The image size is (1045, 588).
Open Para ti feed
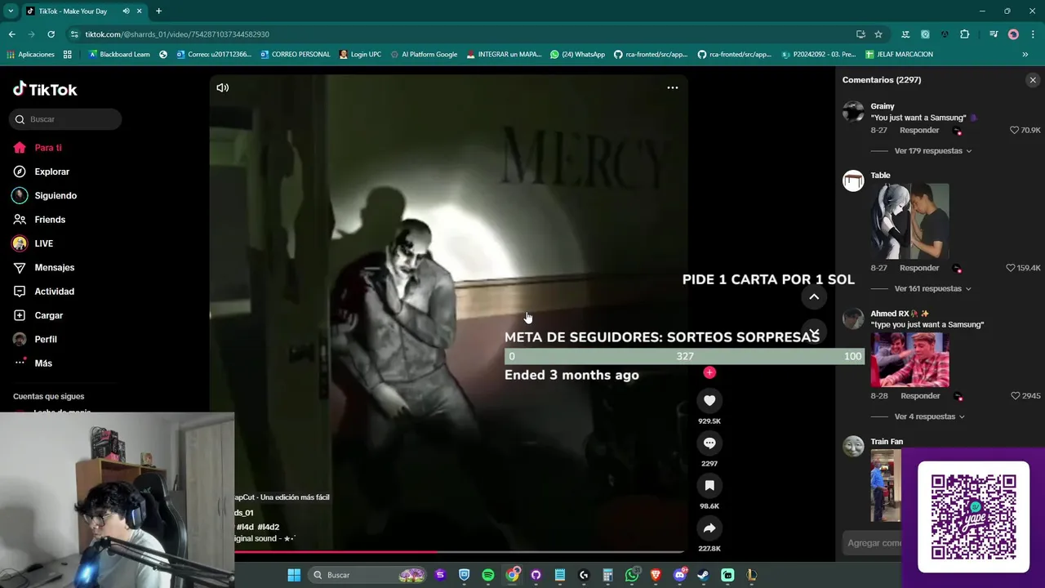48,148
